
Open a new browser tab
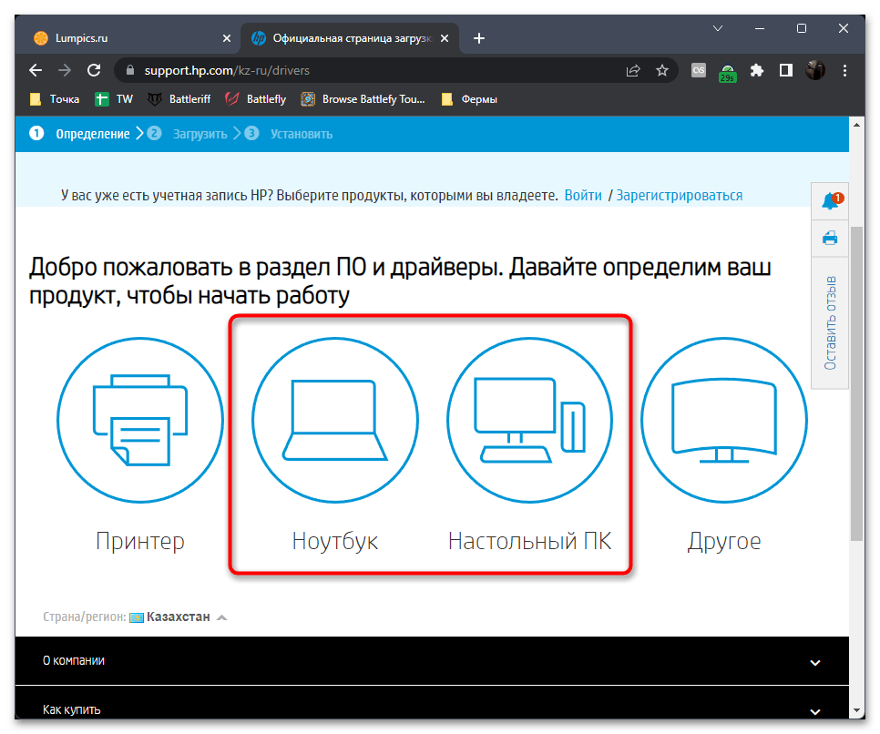pos(479,38)
